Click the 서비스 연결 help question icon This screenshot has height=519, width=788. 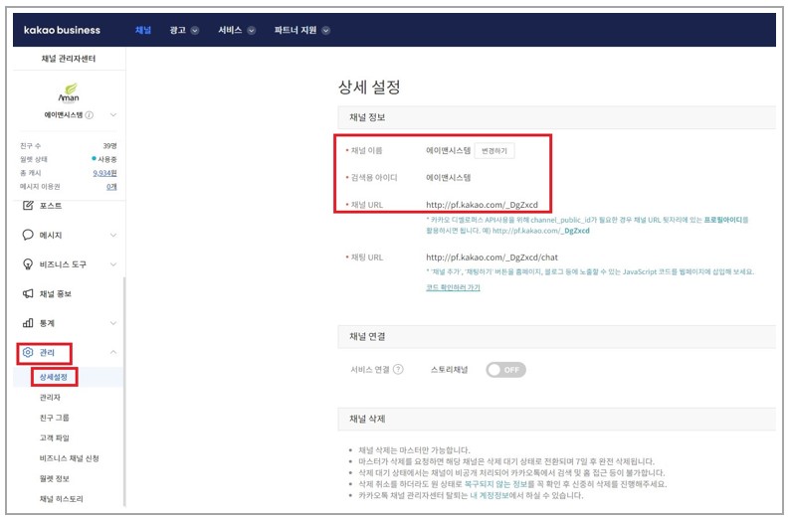398,369
